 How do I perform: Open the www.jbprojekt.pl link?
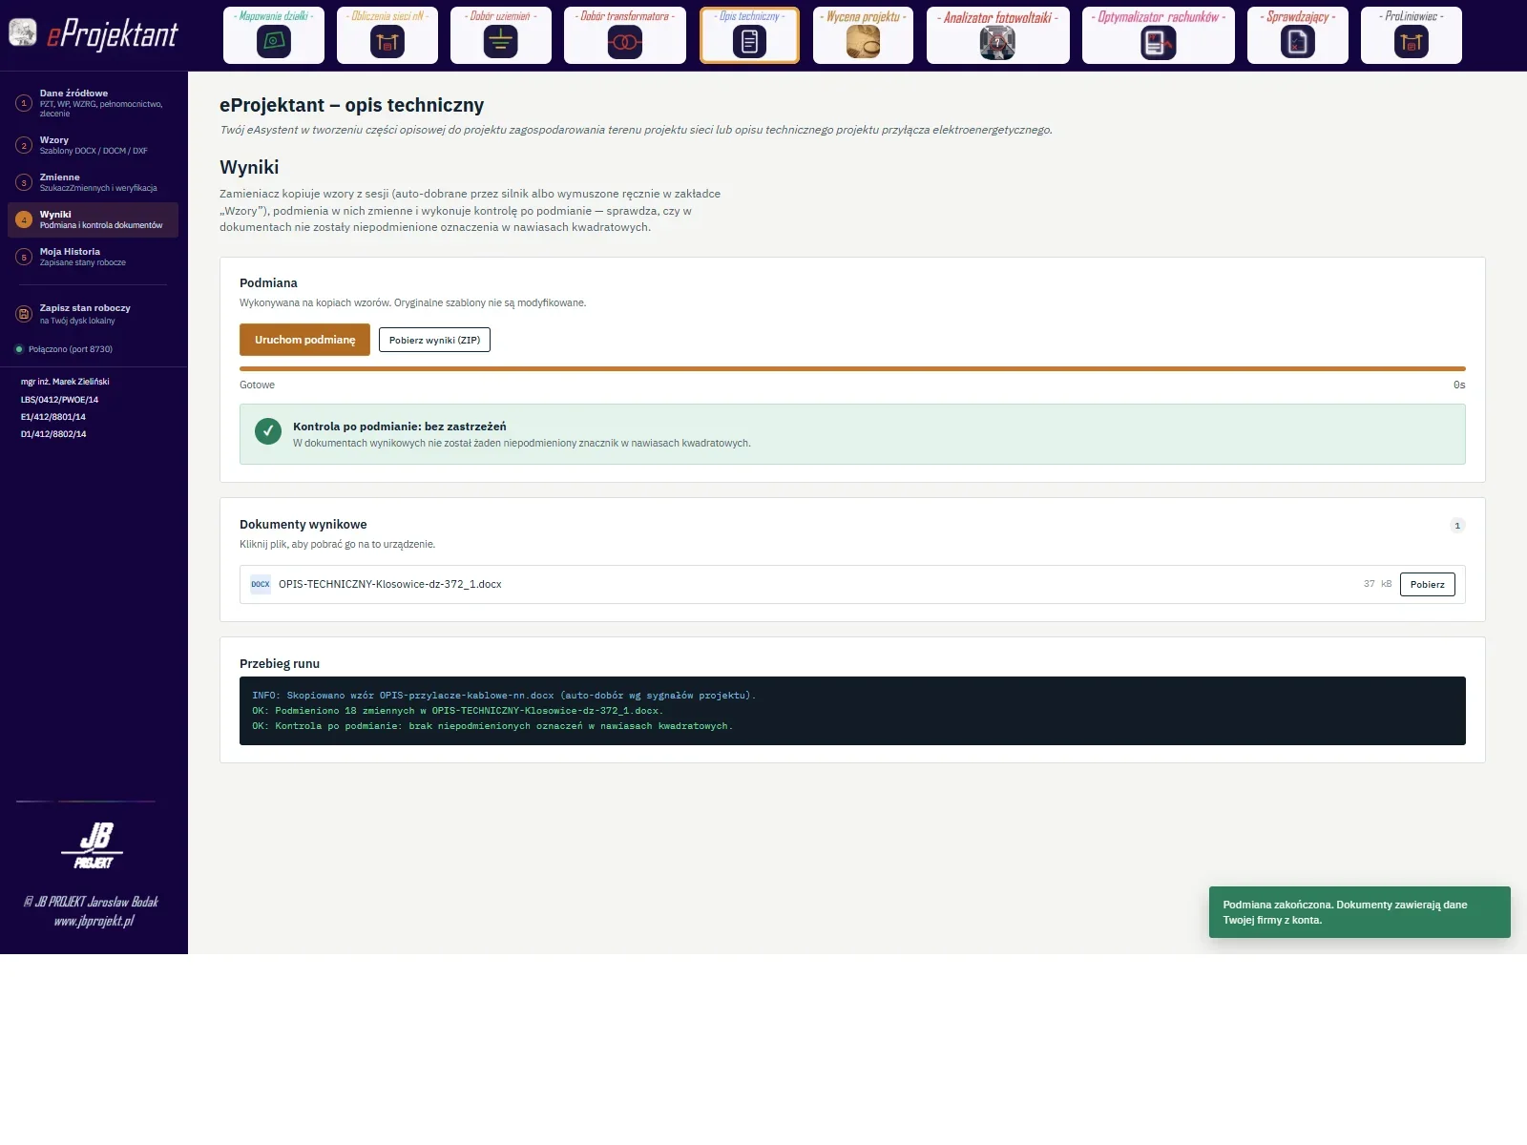[94, 921]
